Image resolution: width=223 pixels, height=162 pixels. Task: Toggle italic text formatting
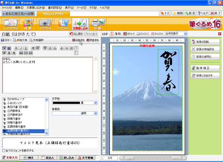pyautogui.click(x=21, y=48)
